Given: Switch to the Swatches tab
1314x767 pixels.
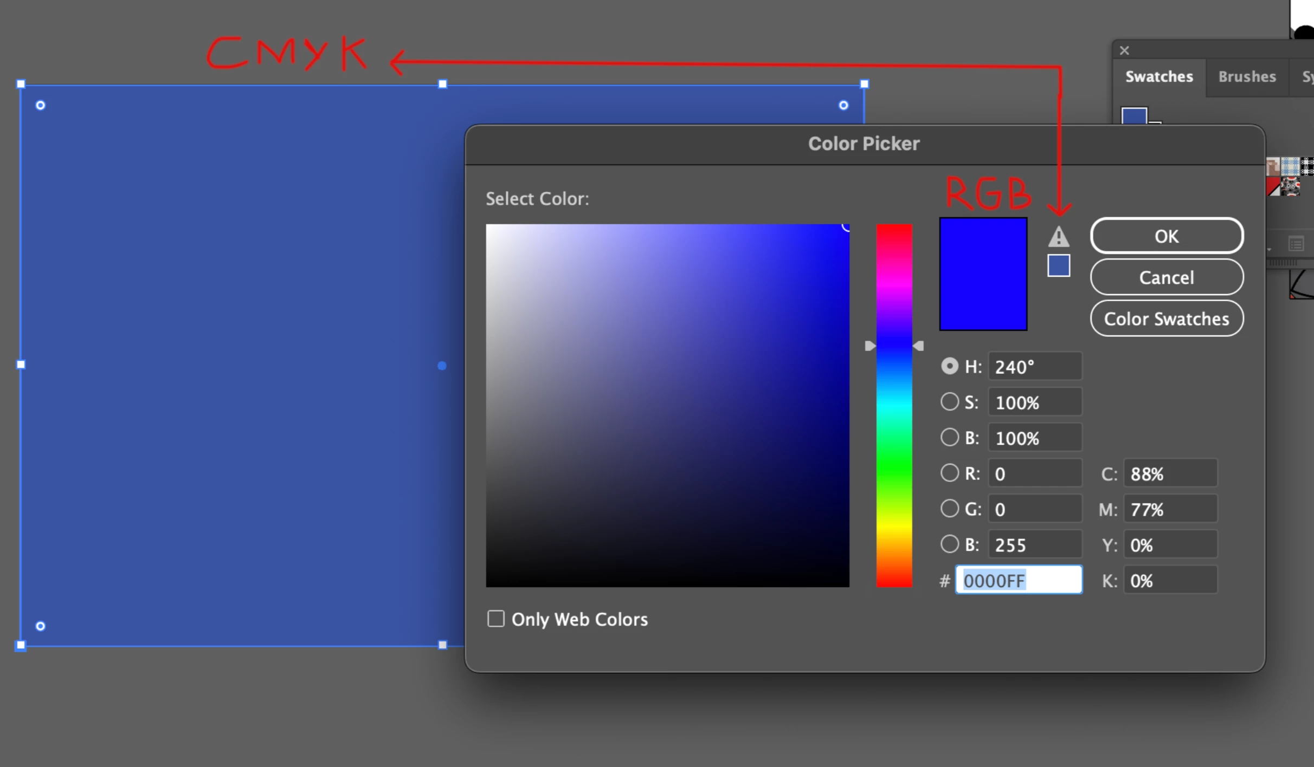Looking at the screenshot, I should (x=1159, y=77).
